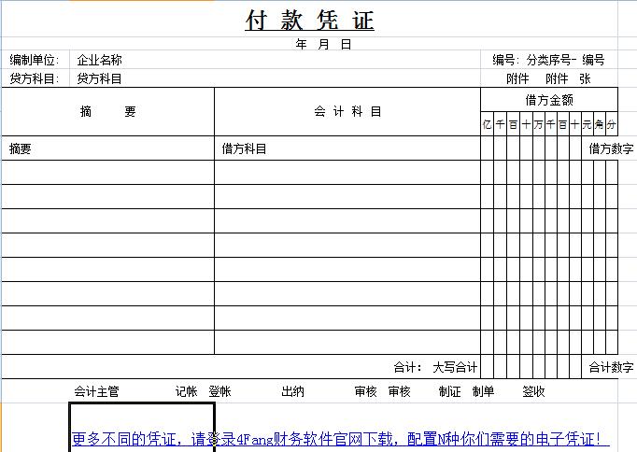Select the 制单 cell
Screen dimensions: 637x452
pos(483,391)
